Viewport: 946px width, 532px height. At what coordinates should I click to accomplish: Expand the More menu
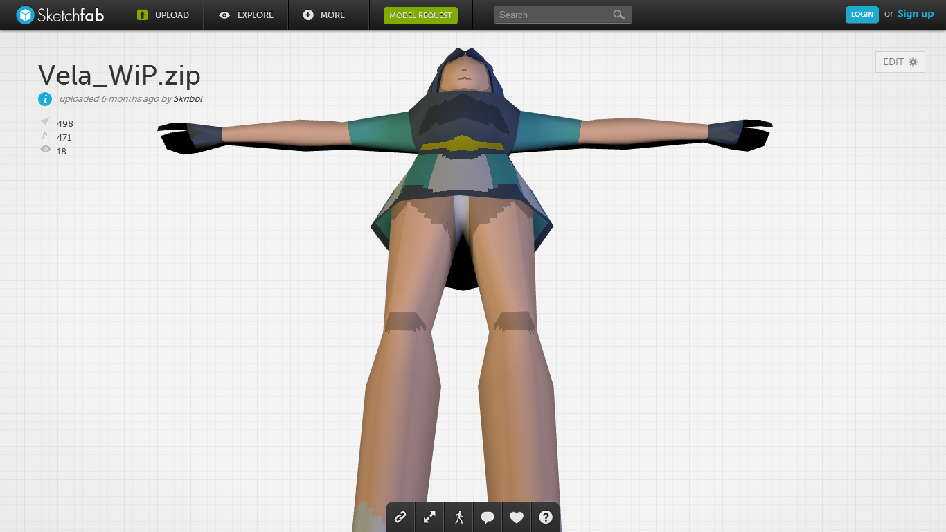click(324, 15)
